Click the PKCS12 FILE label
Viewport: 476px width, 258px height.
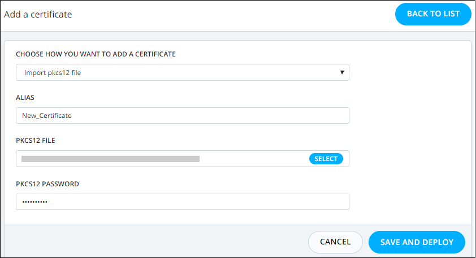[36, 141]
